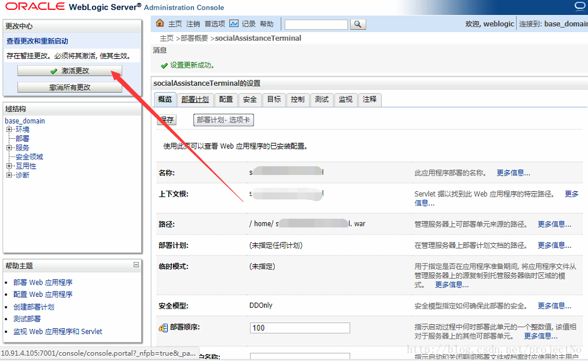Click 设置更新成功 message text
The width and height of the screenshot is (588, 361).
(x=192, y=65)
